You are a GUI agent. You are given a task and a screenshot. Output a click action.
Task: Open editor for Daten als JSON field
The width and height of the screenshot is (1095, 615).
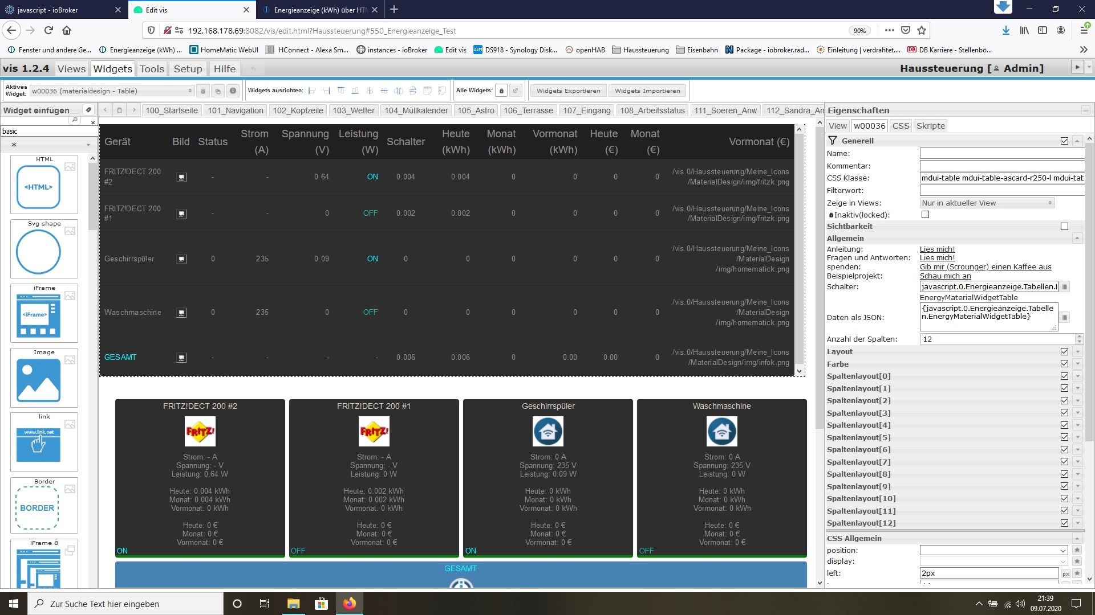pos(1064,317)
